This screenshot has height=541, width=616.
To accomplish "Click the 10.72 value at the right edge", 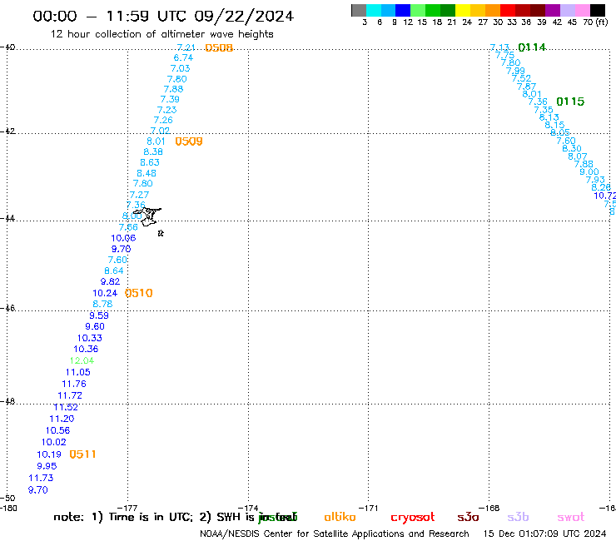I will pos(604,196).
